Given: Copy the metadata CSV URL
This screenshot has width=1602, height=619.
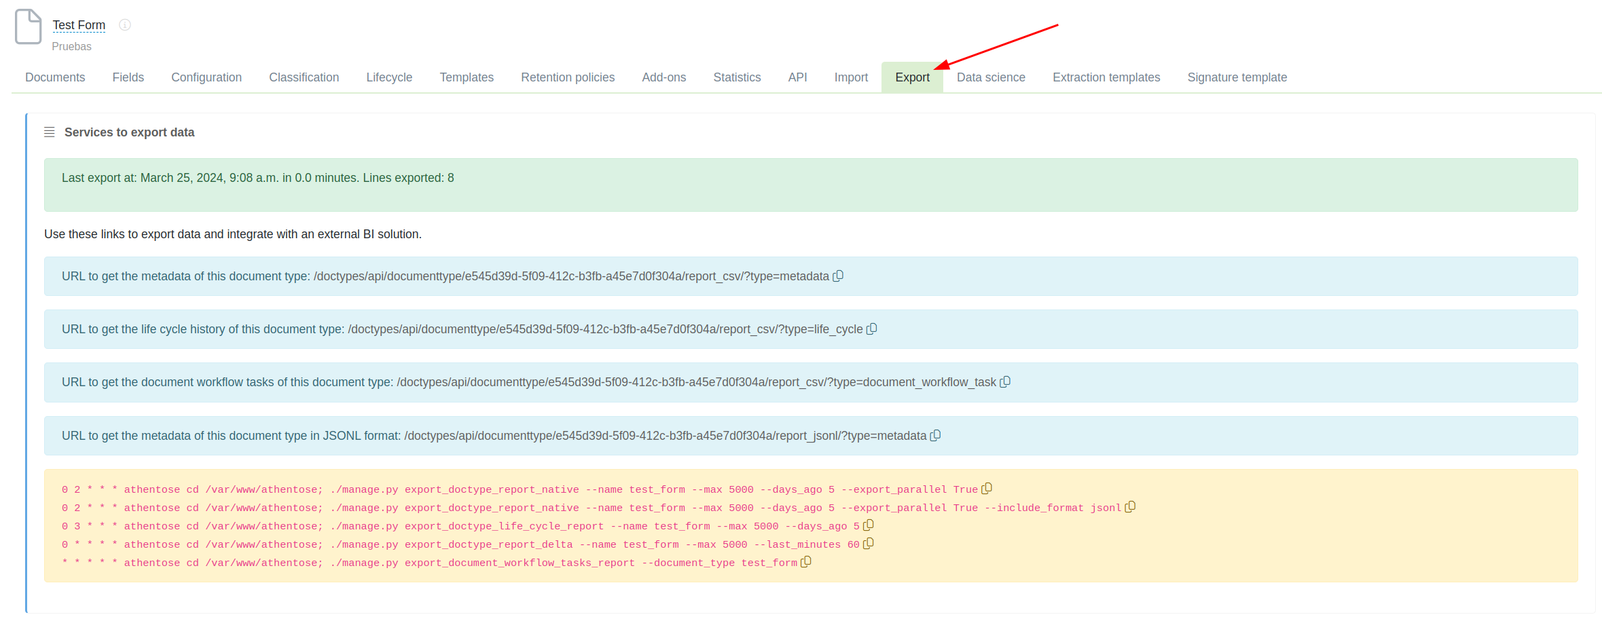Looking at the screenshot, I should click(x=838, y=276).
